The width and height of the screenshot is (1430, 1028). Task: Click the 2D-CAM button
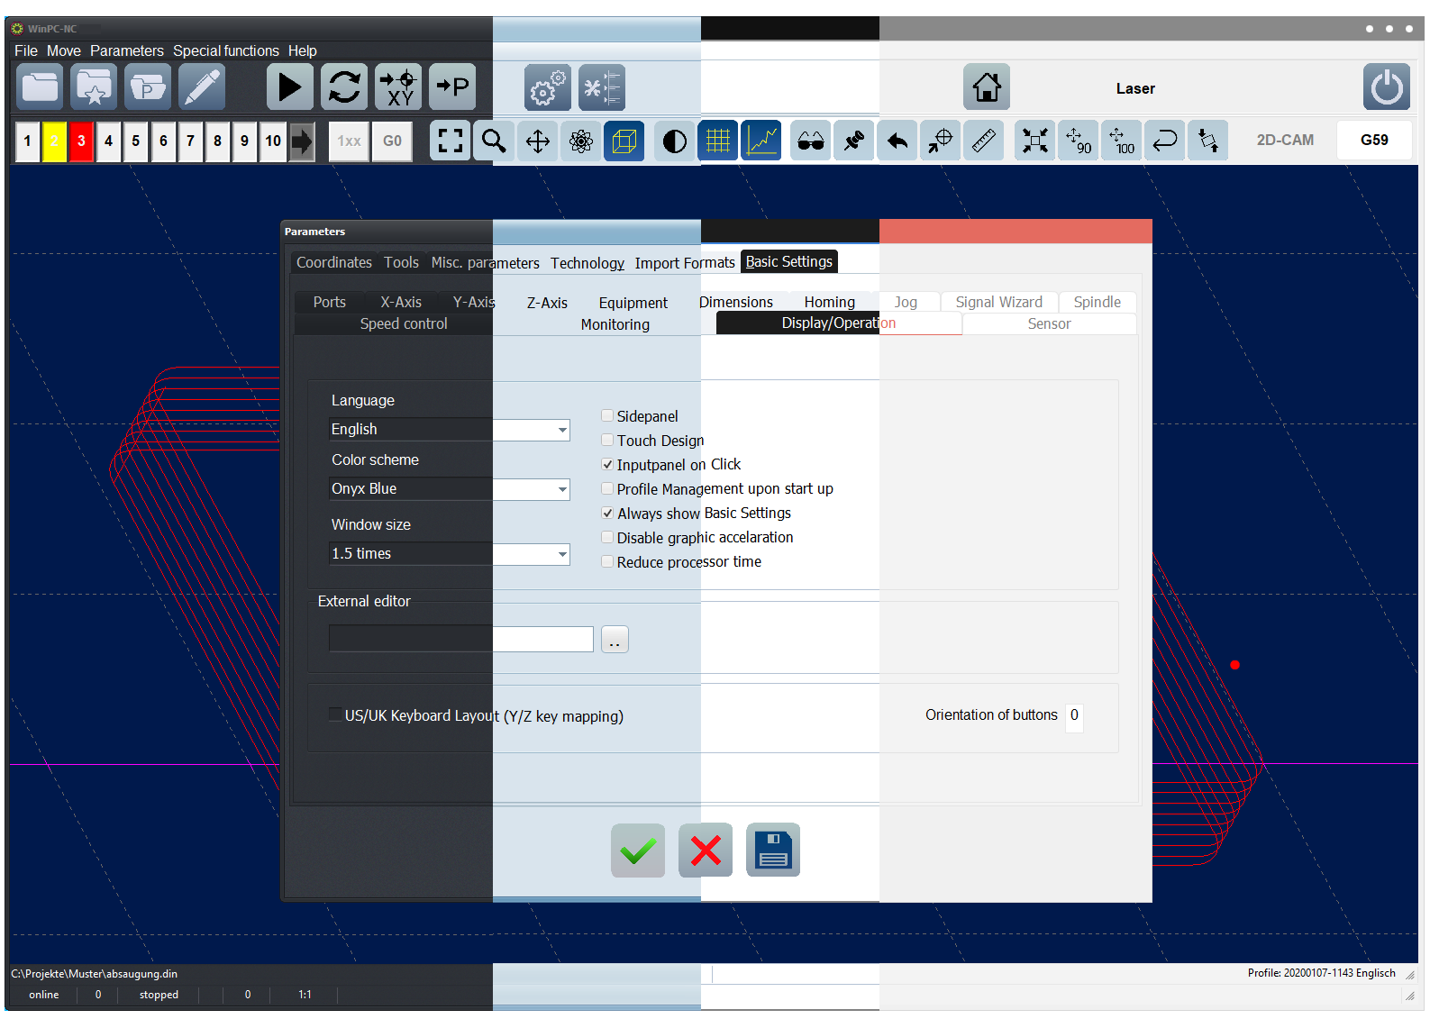tap(1286, 141)
